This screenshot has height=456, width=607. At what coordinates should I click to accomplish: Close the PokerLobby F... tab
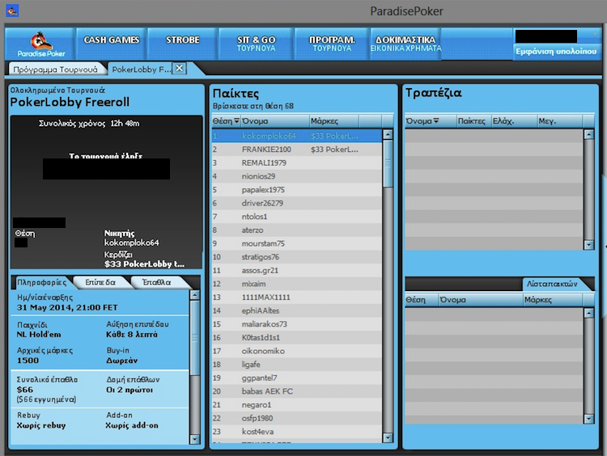tap(179, 69)
